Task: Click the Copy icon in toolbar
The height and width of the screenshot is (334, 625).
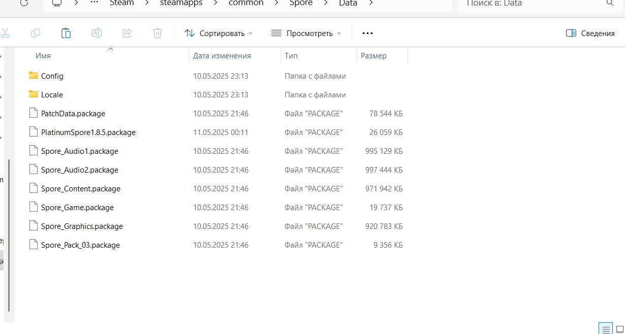Action: 36,33
